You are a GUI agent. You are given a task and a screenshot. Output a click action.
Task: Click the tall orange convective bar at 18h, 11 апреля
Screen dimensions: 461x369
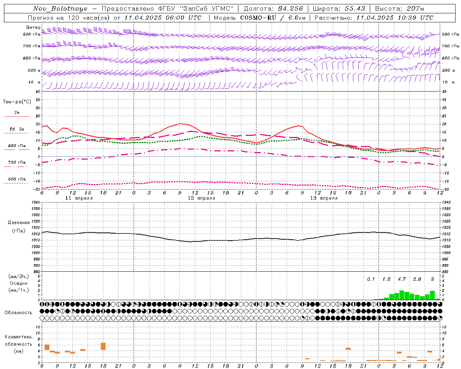[103, 346]
